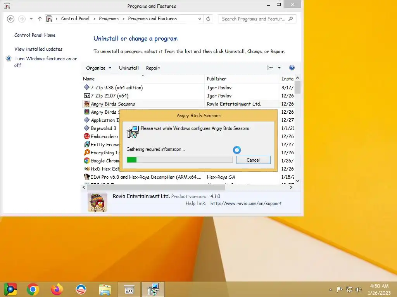Image resolution: width=397 pixels, height=297 pixels.
Task: Click the 7-Zip 9.38 program icon
Action: coord(86,87)
